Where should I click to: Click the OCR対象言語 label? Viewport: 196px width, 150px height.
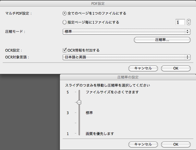(x=17, y=57)
